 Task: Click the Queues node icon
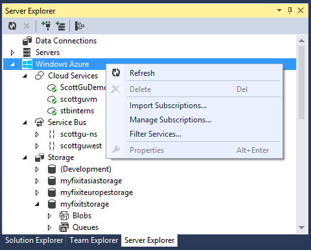click(x=64, y=227)
